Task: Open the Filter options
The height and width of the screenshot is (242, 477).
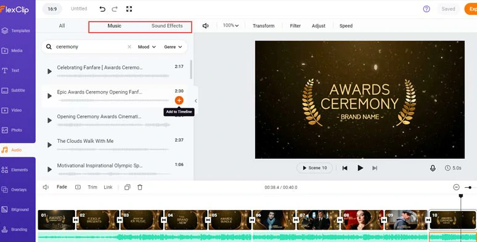Action: (x=295, y=26)
